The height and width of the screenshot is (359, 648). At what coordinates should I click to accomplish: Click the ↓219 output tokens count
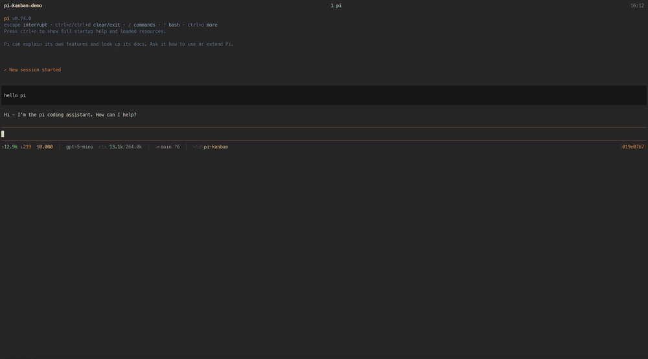pyautogui.click(x=26, y=146)
